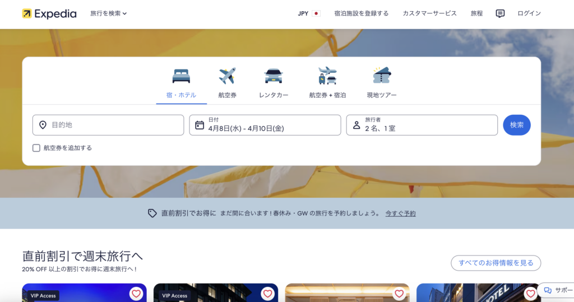The image size is (574, 302).
Task: Click the すべてのお得情報を見る button
Action: tap(496, 263)
